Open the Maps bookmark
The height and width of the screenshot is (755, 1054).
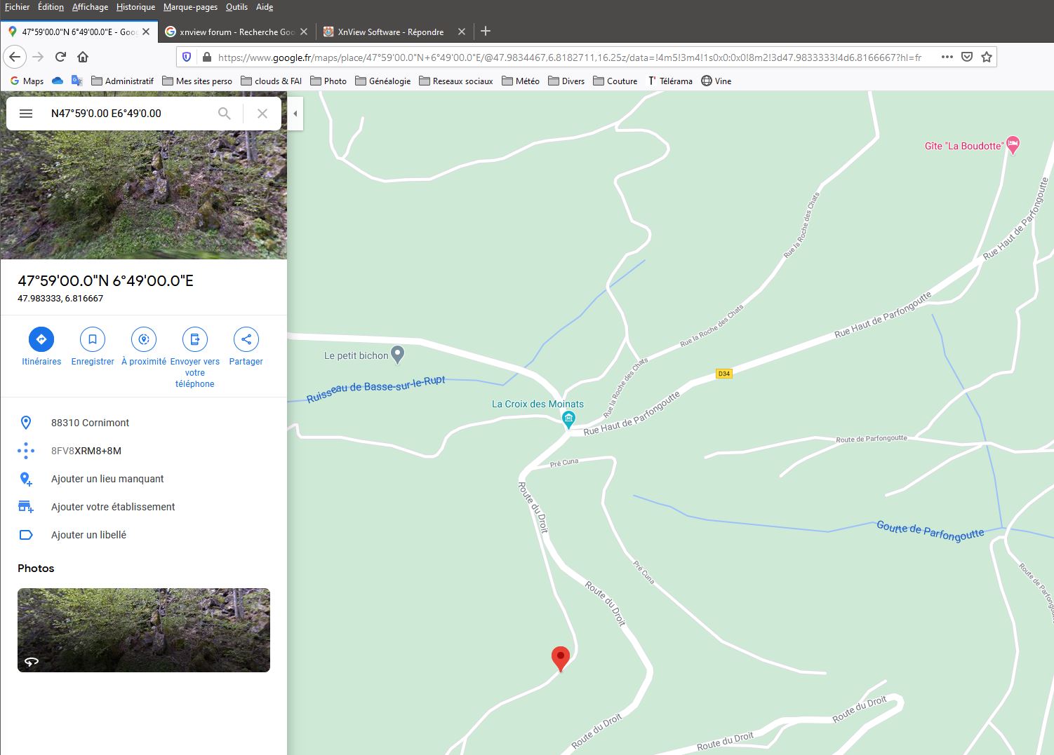27,81
